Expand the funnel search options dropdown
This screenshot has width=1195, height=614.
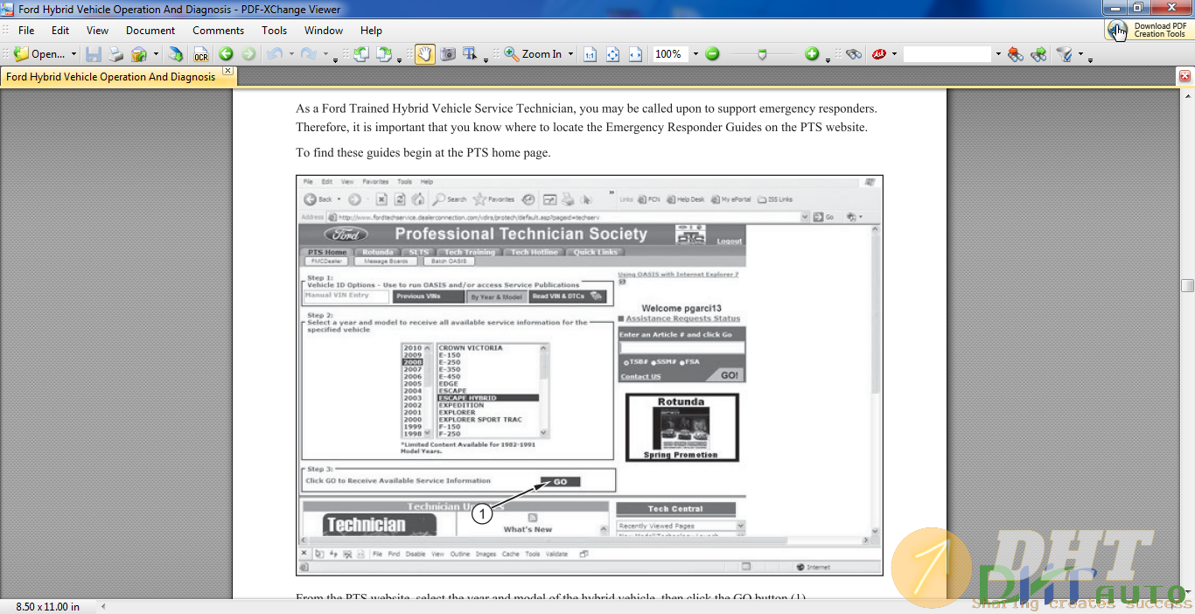[x=1080, y=54]
